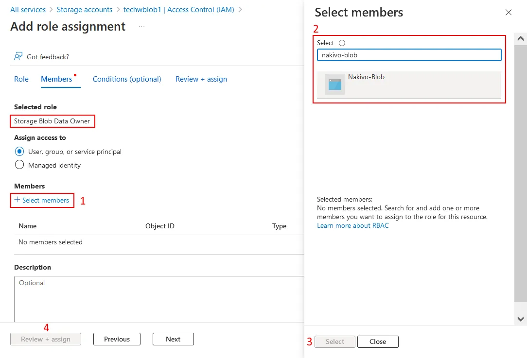Open the ellipsis menu beside Add role assignment

(141, 27)
